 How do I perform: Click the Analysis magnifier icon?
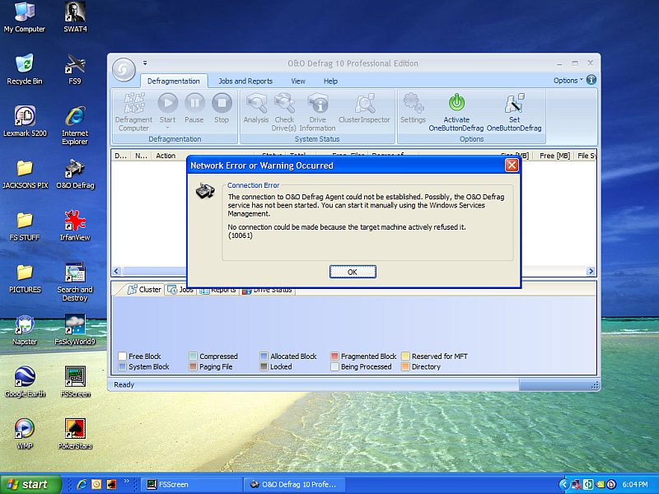(x=256, y=105)
